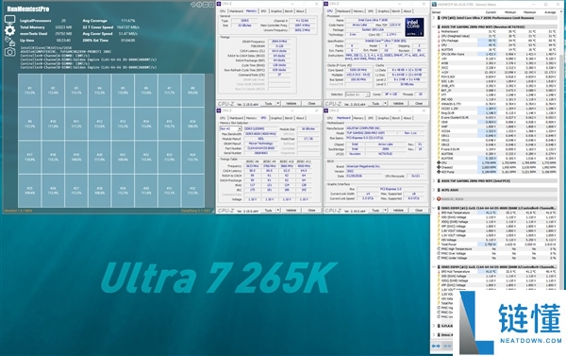Collapse ASUS TUF GAMING Nuvoton sensor group
The height and width of the screenshot is (356, 566).
click(x=434, y=26)
